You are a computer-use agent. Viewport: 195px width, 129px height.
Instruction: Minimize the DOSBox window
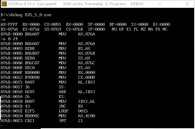pos(160,4)
